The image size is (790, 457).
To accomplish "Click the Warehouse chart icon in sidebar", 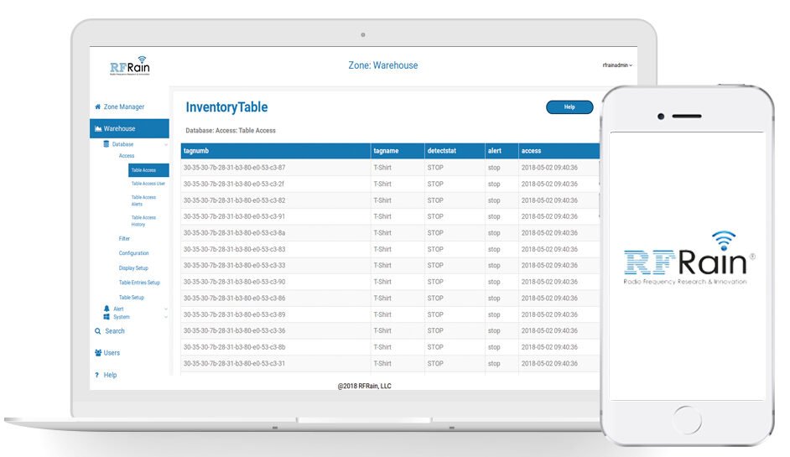I will tap(98, 129).
